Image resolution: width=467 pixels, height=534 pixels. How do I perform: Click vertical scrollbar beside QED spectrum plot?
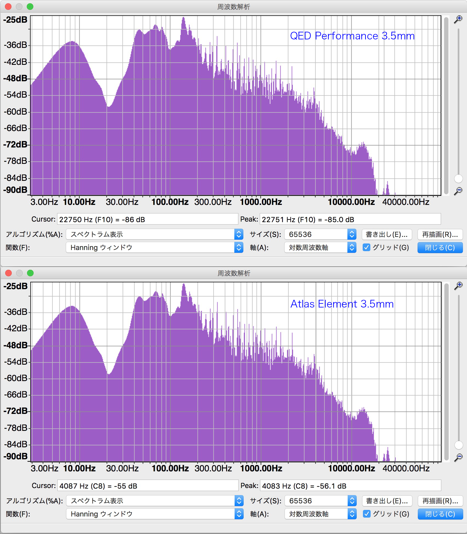pos(446,105)
